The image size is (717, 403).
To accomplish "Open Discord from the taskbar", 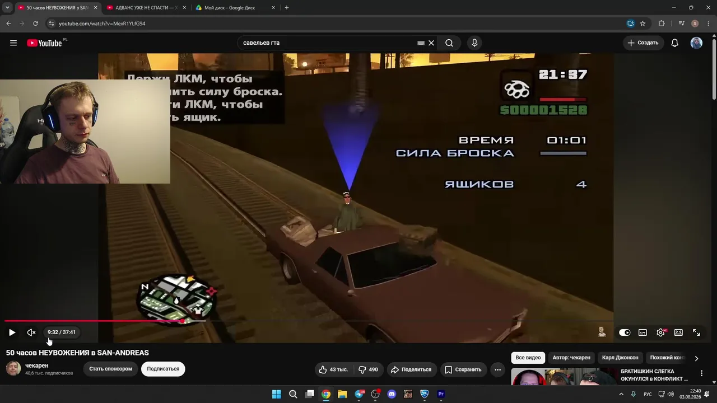I will 392,394.
